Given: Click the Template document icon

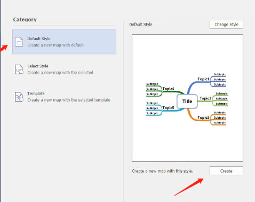Looking at the screenshot, I should coord(19,97).
